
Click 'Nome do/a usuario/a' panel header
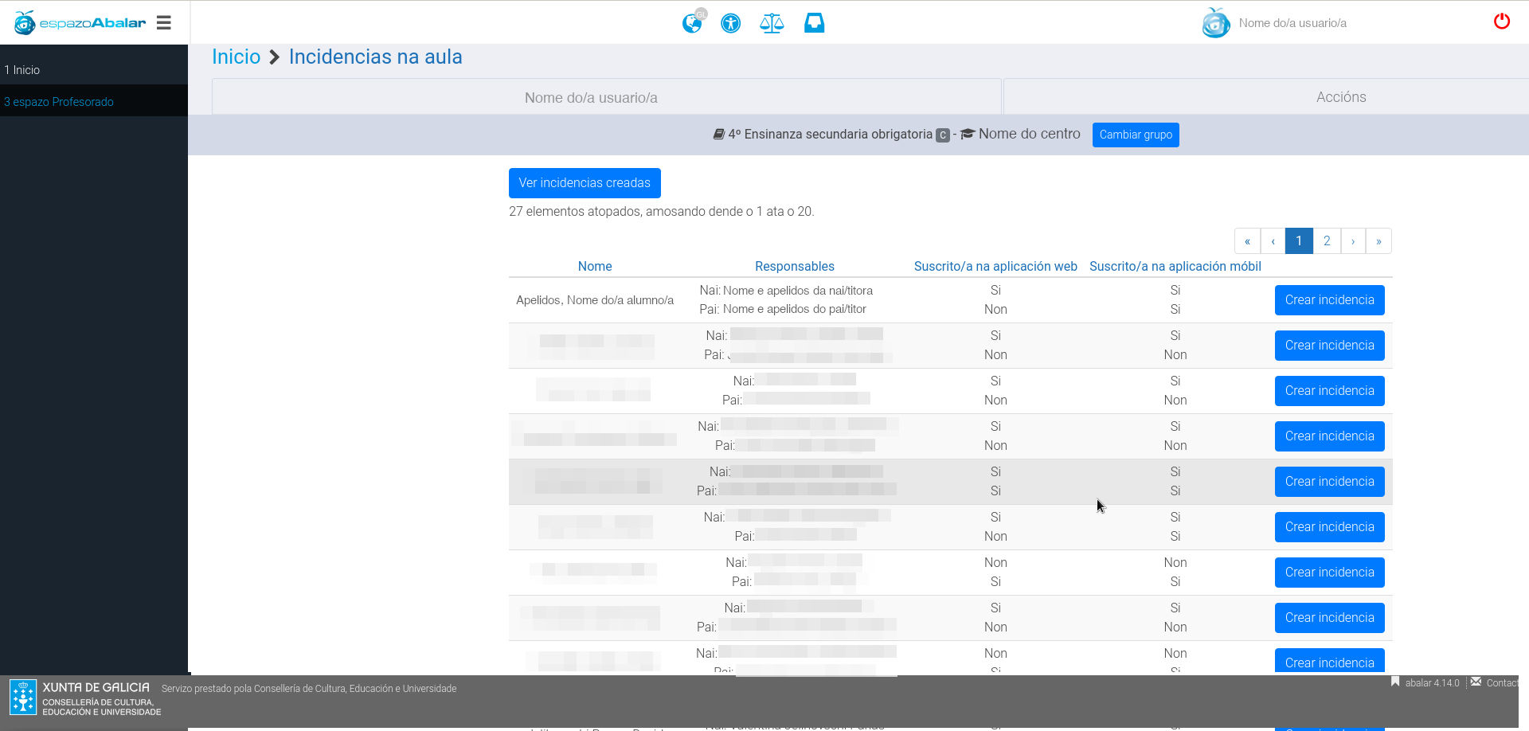coord(591,98)
